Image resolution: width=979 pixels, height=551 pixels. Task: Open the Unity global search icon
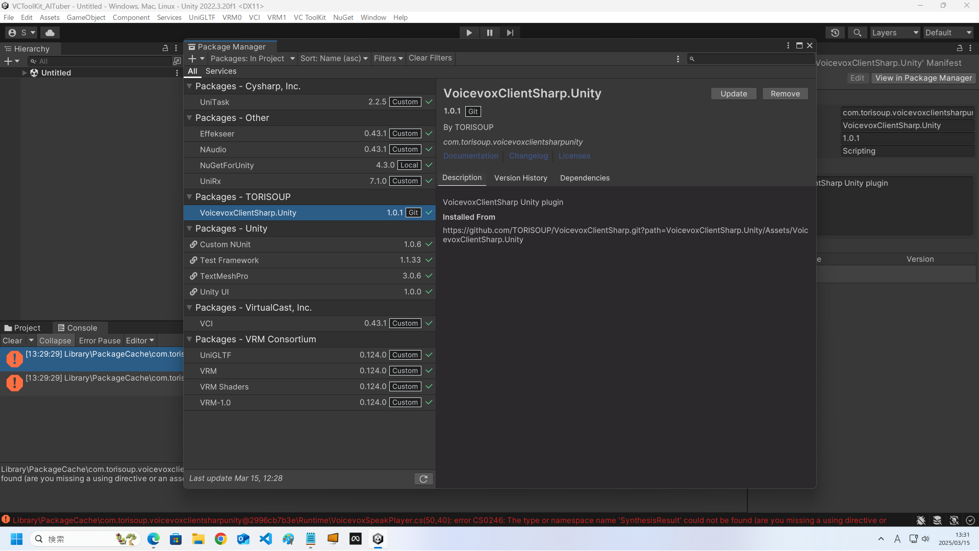[858, 33]
